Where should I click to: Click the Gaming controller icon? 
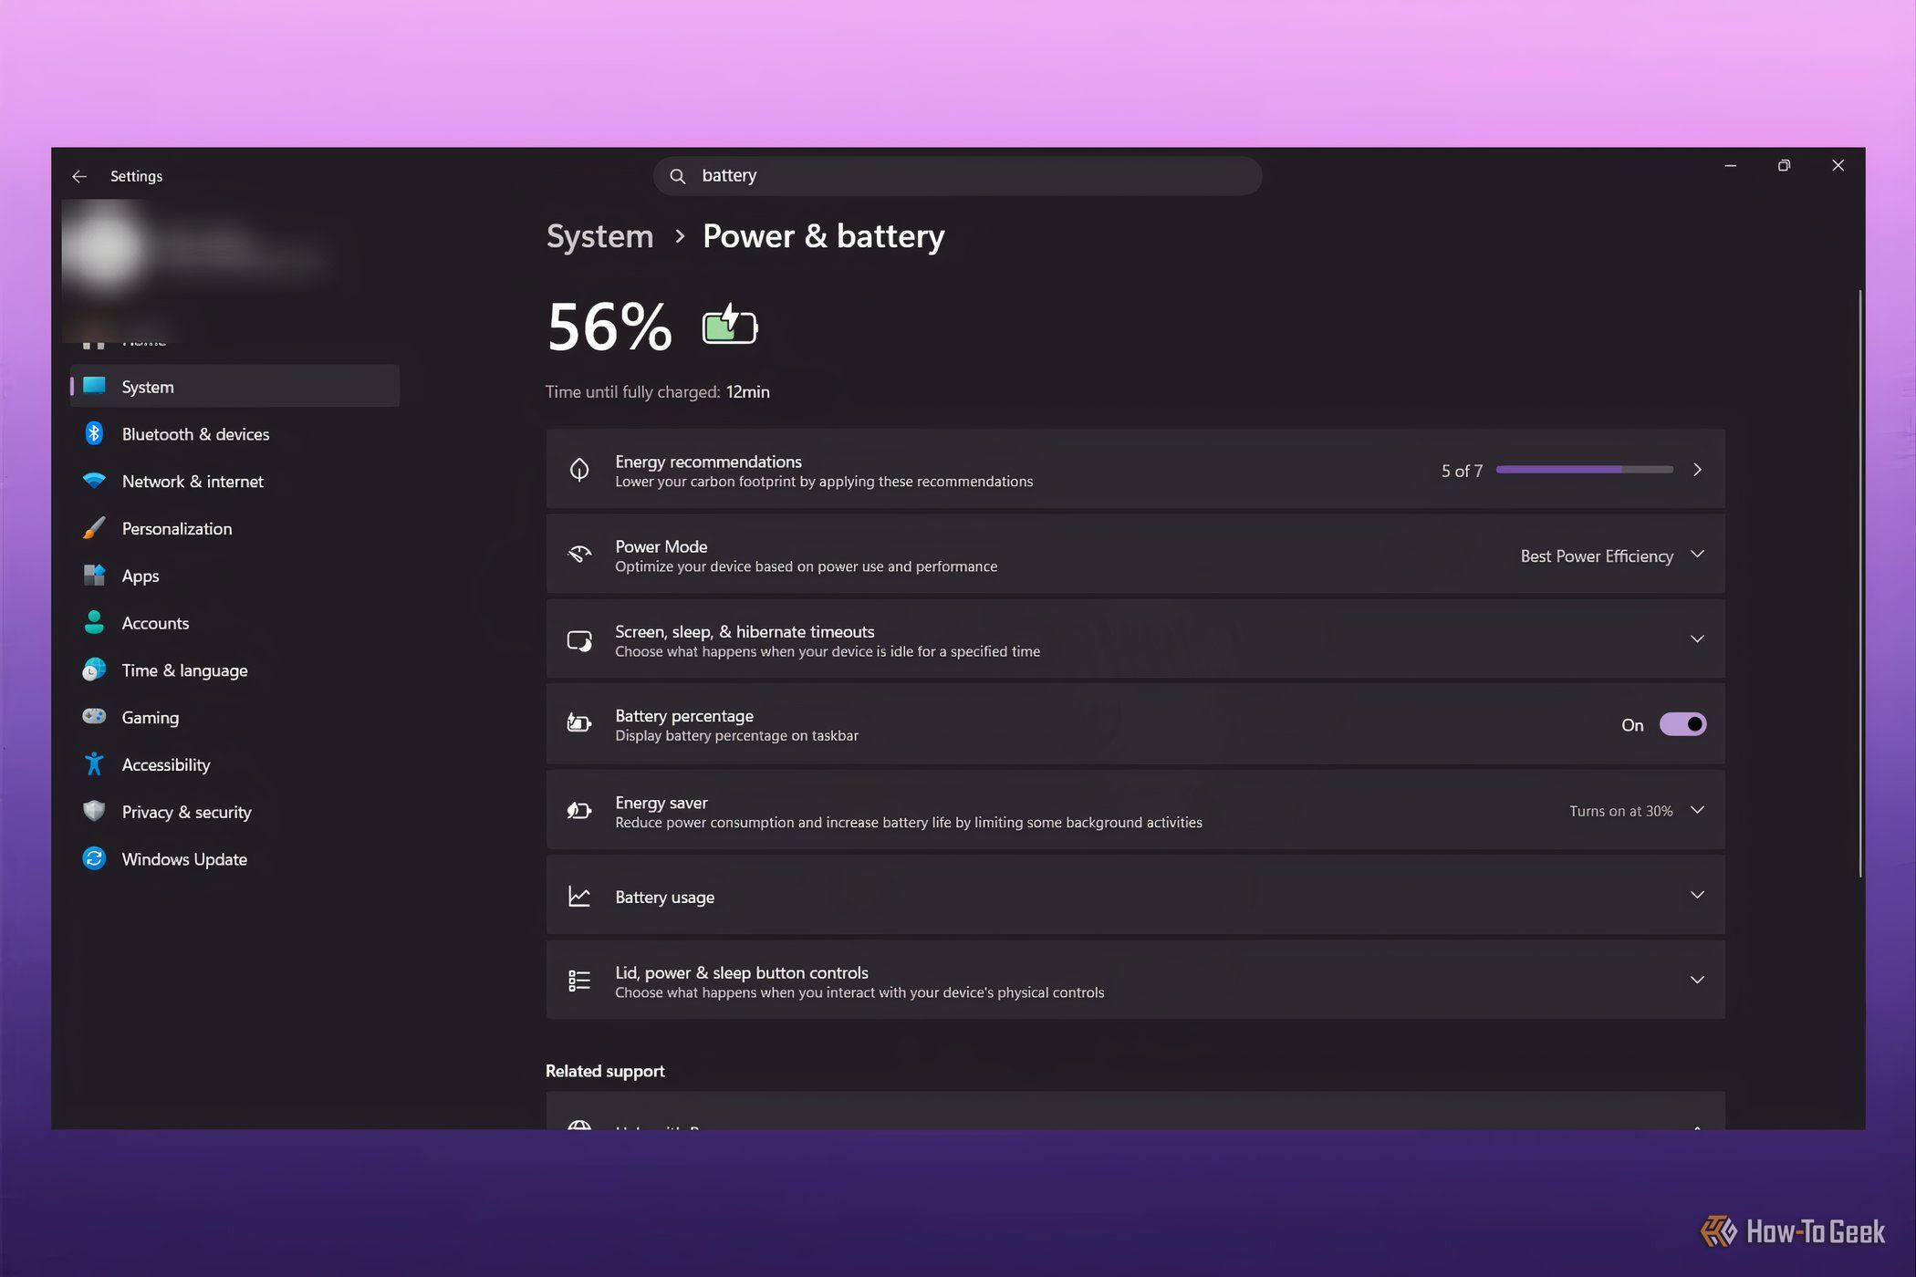click(94, 716)
